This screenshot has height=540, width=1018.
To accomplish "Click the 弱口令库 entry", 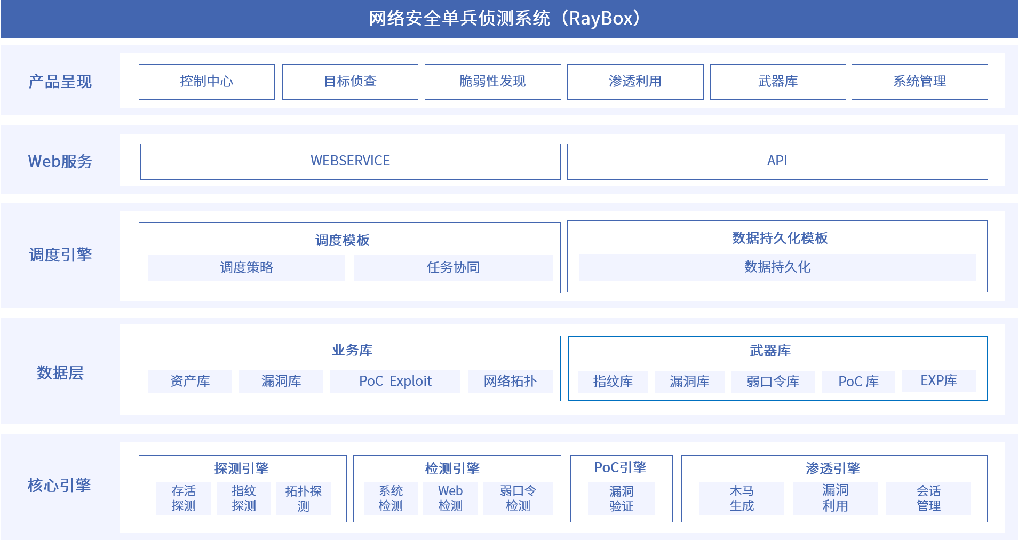I will pos(773,381).
